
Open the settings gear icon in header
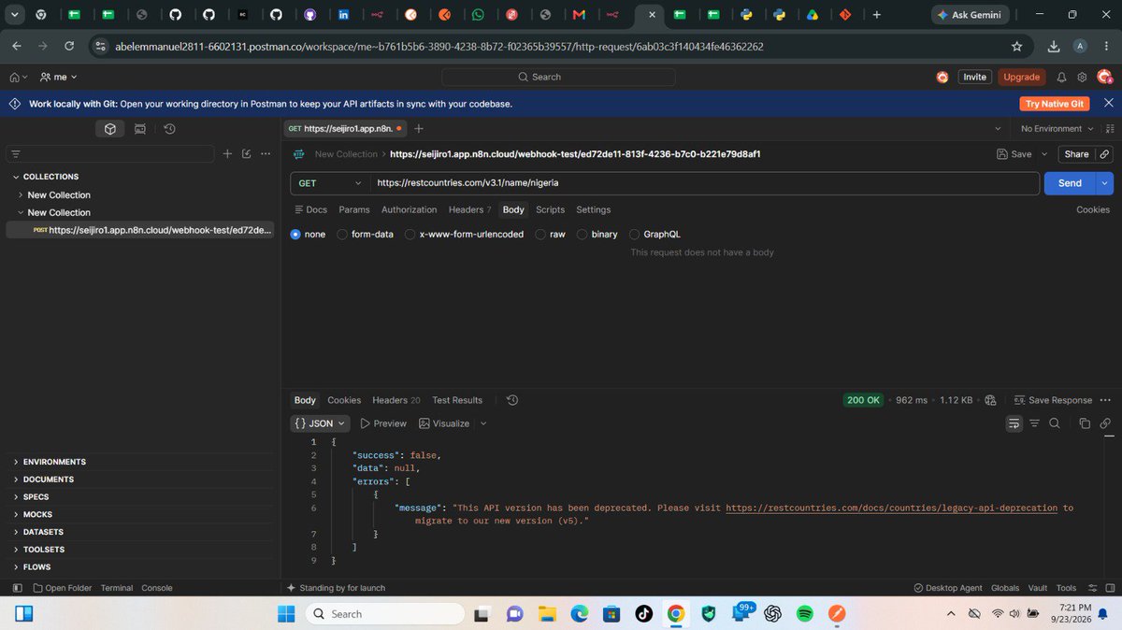click(1082, 78)
